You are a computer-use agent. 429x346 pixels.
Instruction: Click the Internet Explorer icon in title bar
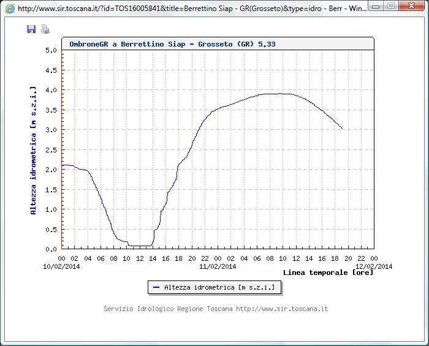click(x=10, y=9)
